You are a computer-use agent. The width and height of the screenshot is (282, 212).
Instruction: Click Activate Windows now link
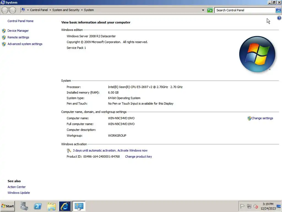click(132, 150)
